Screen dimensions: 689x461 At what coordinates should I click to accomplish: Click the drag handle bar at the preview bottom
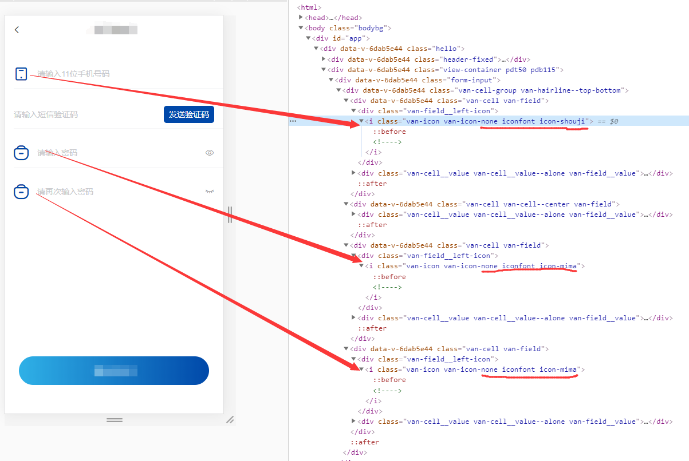click(x=114, y=419)
